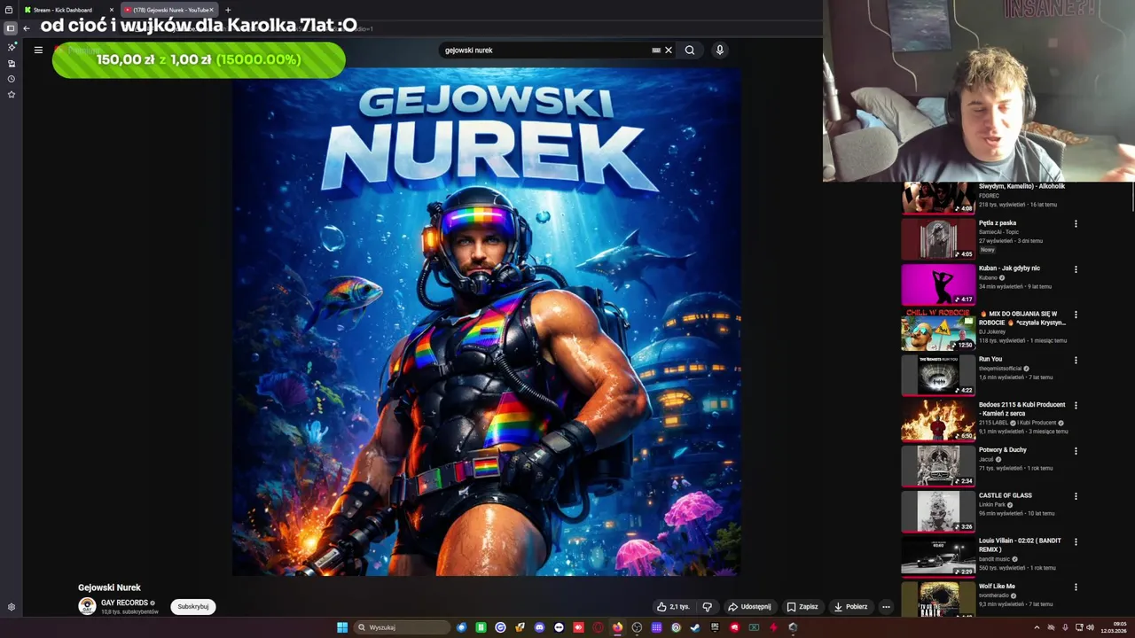Open options for Pętla z paska video
1135x638 pixels.
tap(1076, 224)
